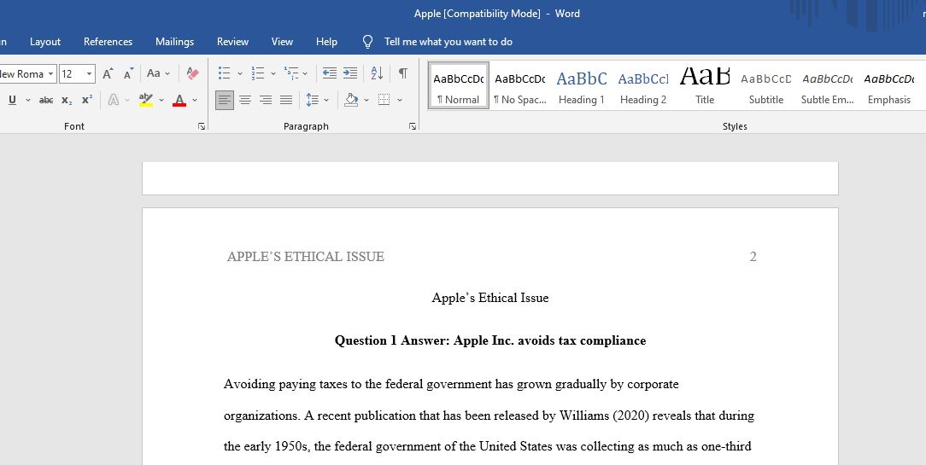Image resolution: width=926 pixels, height=465 pixels.
Task: Apply Emphasis style
Action: (888, 85)
